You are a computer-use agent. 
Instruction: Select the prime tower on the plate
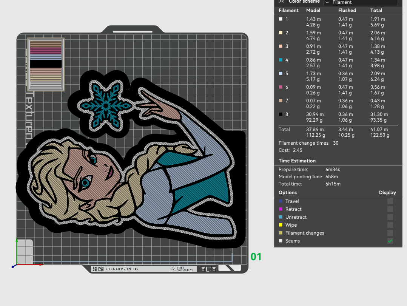pos(46,65)
